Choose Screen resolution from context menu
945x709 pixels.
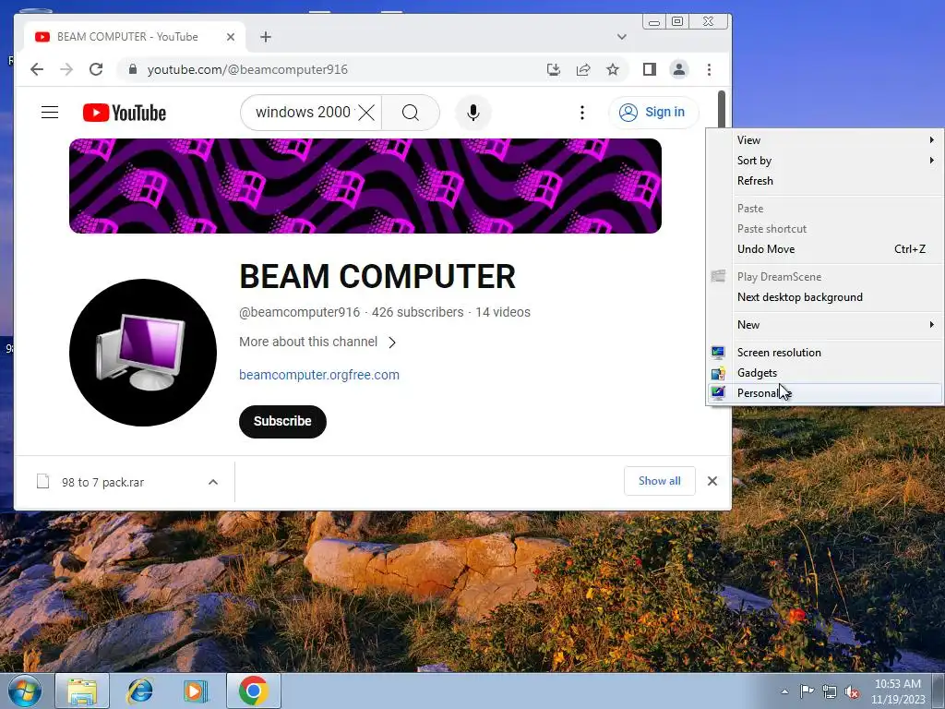[x=825, y=353]
